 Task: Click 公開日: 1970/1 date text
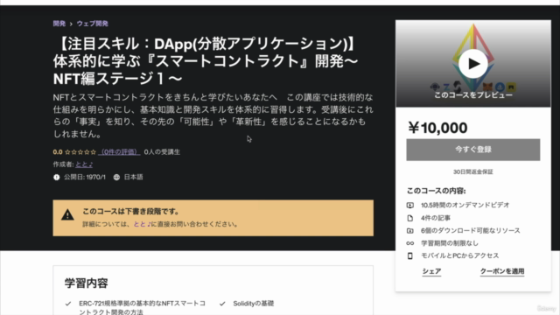85,177
